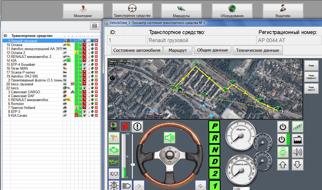
Task: Select gear N
Action: [215, 150]
